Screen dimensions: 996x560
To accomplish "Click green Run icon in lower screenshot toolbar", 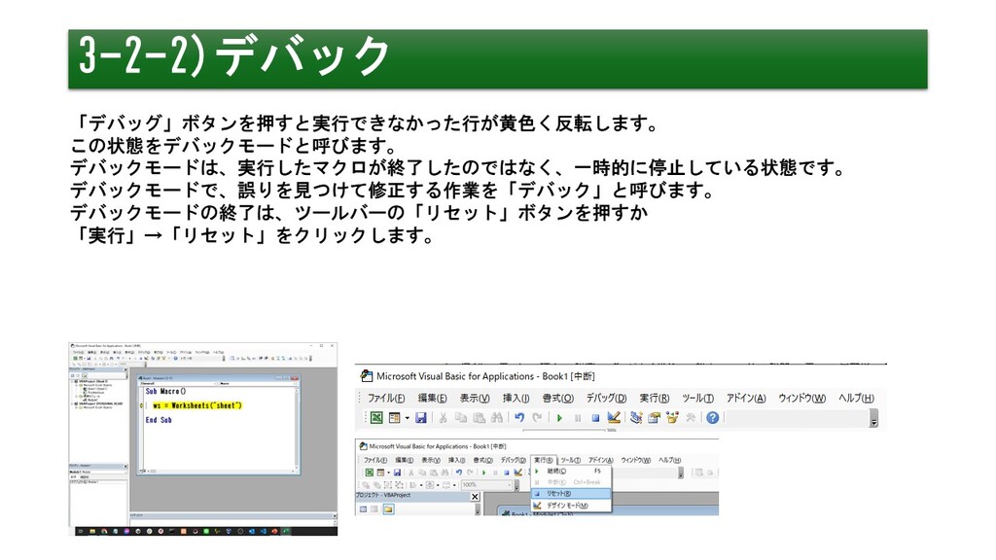I will 484,472.
